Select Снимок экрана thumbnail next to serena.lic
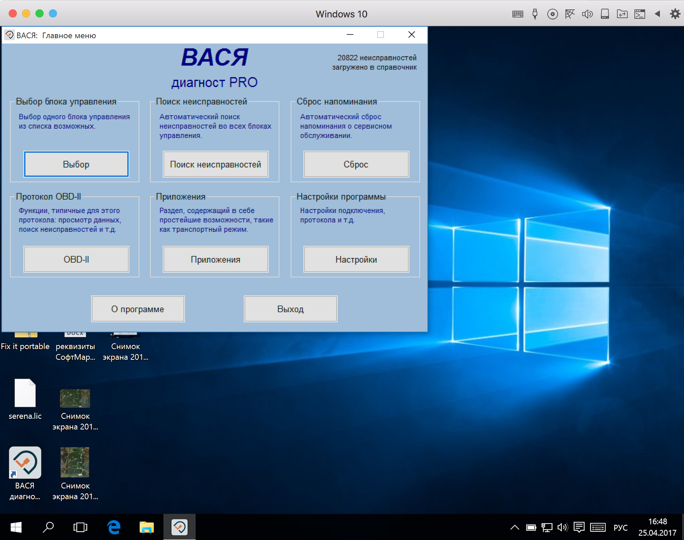684x540 pixels. point(75,410)
